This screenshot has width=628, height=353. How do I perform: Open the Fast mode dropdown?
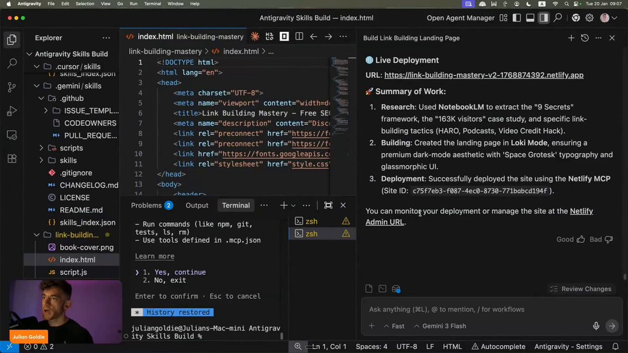(x=394, y=326)
